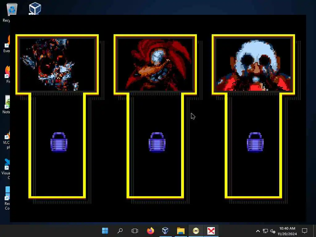Open VirtualBox cube icon in taskbar

click(x=165, y=231)
